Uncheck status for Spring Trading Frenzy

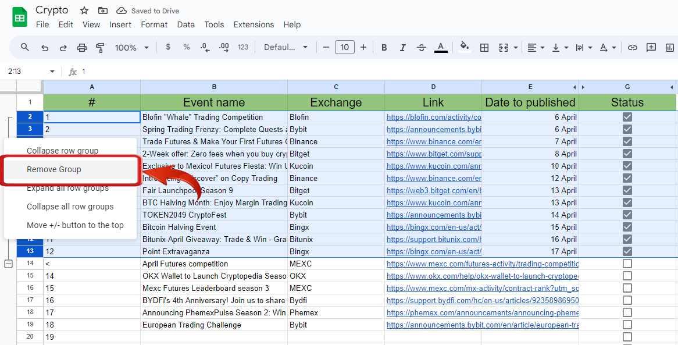(627, 129)
